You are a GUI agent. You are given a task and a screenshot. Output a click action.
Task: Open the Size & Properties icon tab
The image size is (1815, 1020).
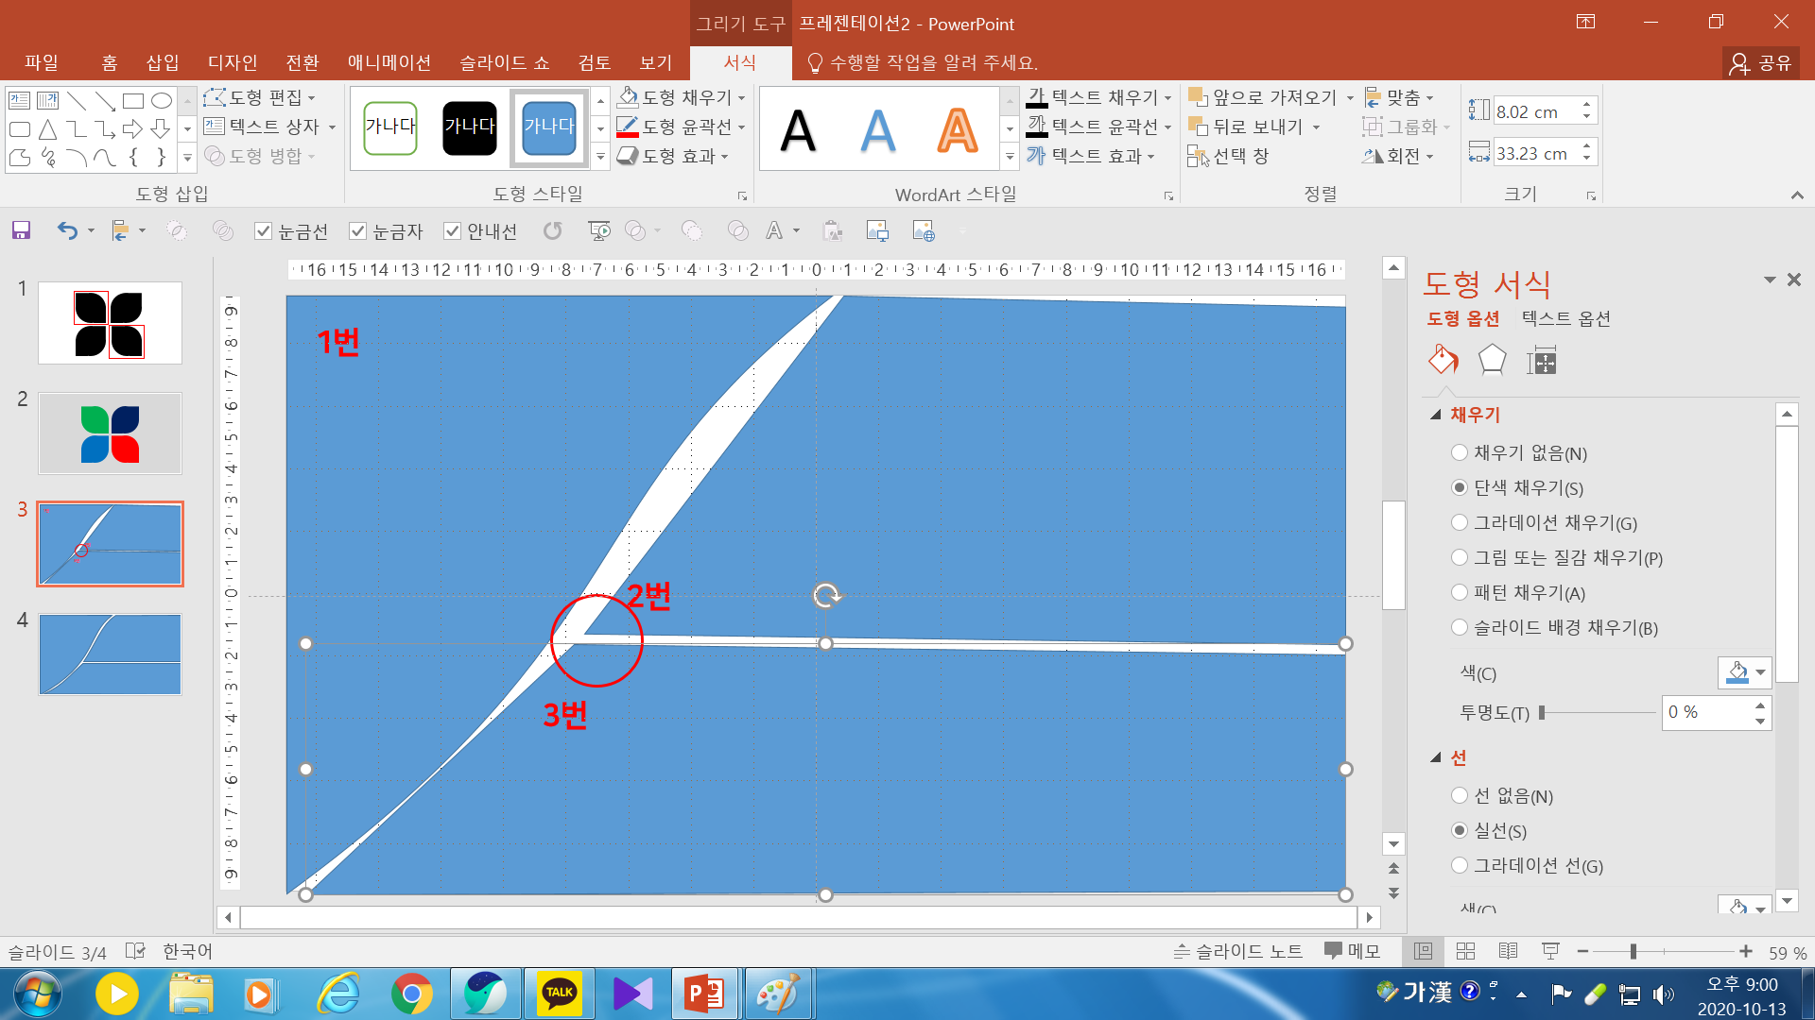[x=1541, y=360]
